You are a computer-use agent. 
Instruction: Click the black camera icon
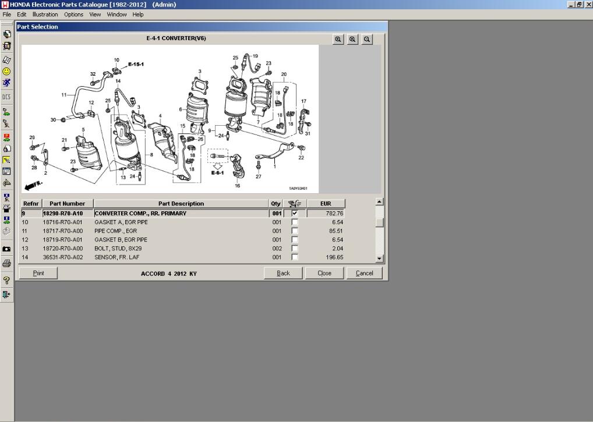pyautogui.click(x=6, y=249)
